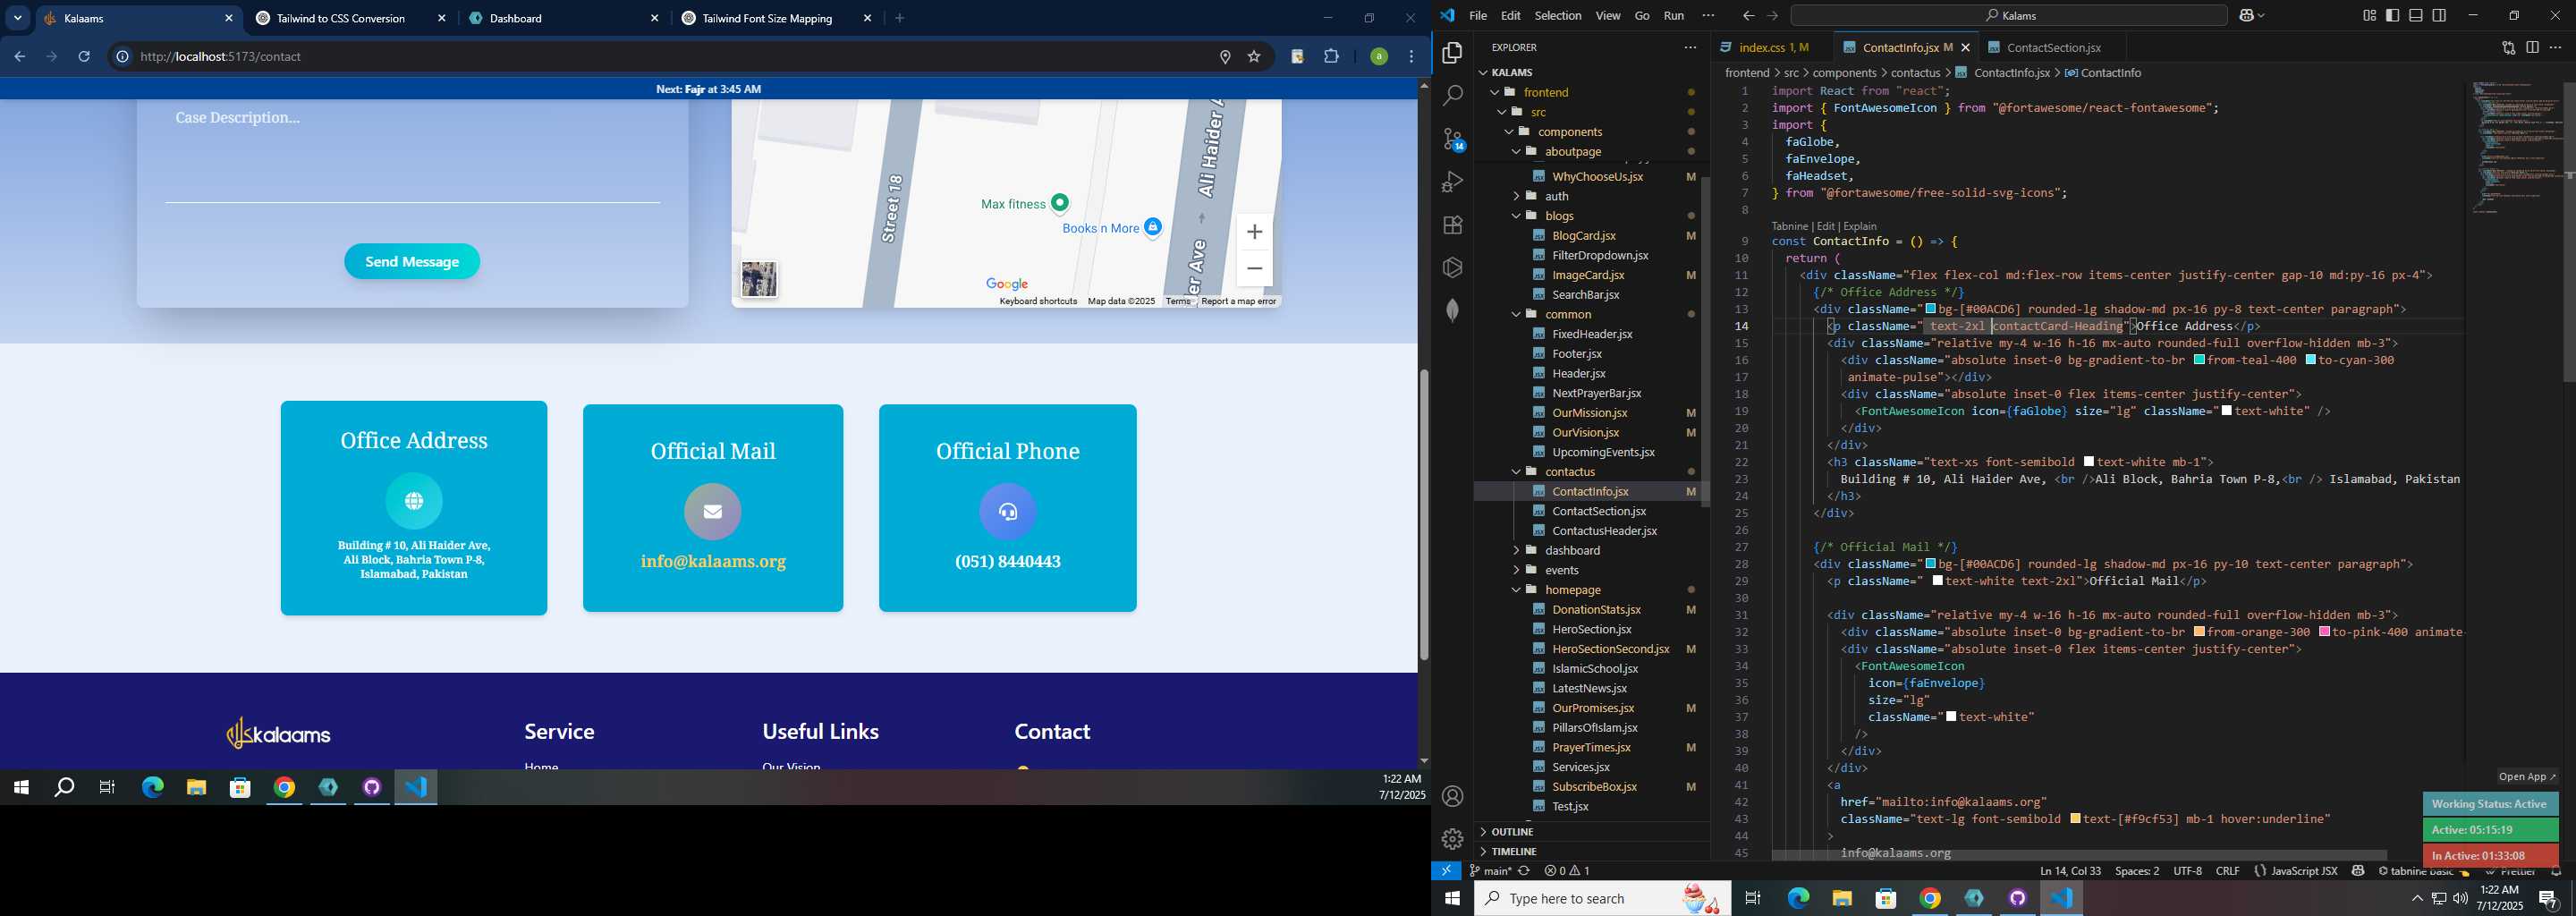
Task: Zoom out on the Google map
Action: coord(1254,268)
